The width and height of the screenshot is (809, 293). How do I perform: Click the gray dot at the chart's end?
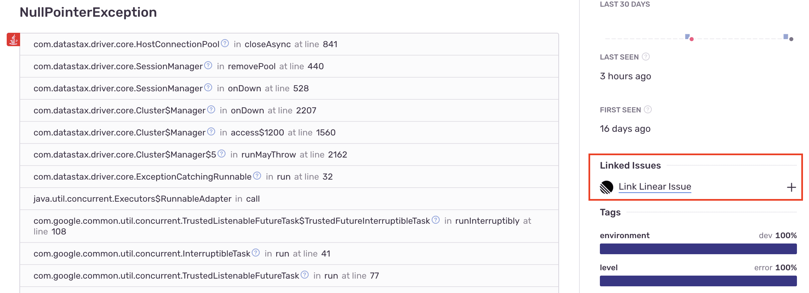pos(791,39)
